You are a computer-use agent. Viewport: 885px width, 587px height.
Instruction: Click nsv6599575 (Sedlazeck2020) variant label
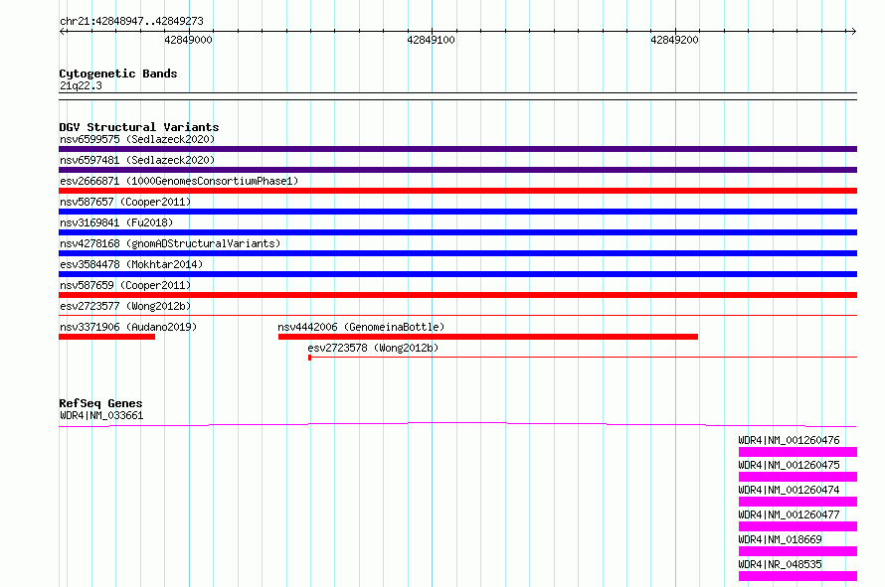pyautogui.click(x=137, y=139)
